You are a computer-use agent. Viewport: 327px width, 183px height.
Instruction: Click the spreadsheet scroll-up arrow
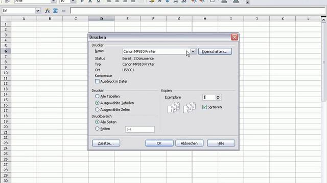[x=323, y=20]
